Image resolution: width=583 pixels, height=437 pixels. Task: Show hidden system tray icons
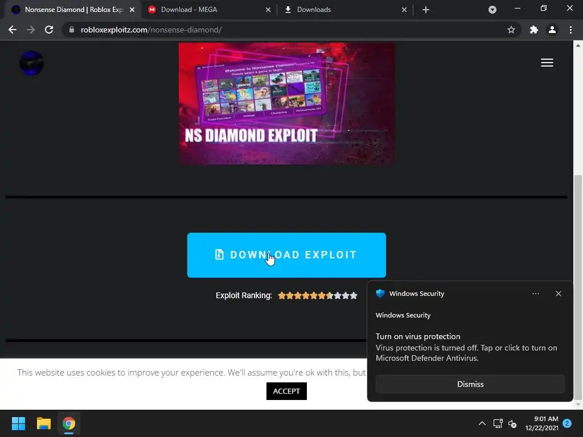coord(482,423)
